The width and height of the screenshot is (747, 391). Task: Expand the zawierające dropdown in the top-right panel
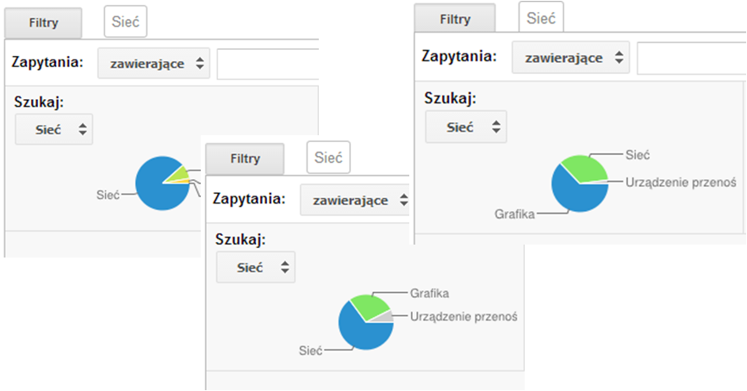click(x=570, y=58)
